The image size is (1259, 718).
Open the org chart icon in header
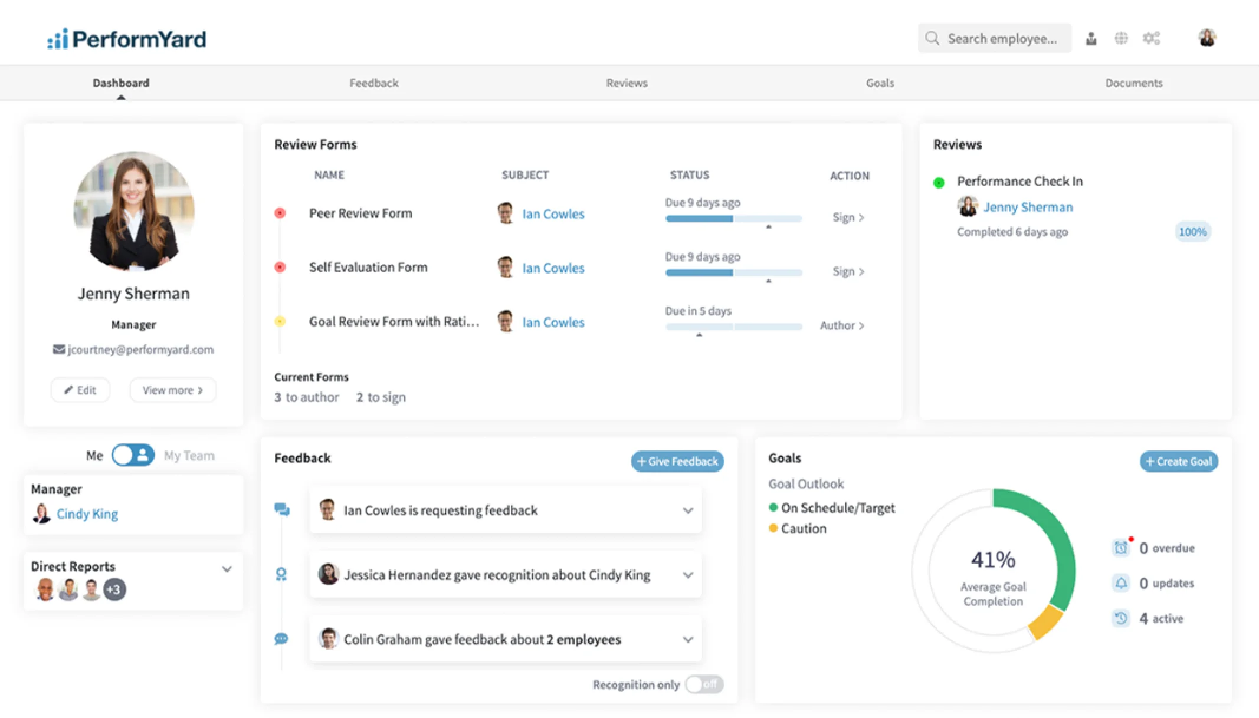1091,38
